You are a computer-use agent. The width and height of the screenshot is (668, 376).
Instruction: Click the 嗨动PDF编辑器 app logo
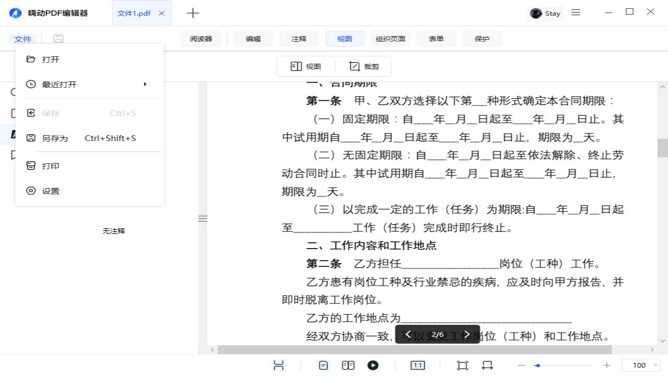click(16, 13)
